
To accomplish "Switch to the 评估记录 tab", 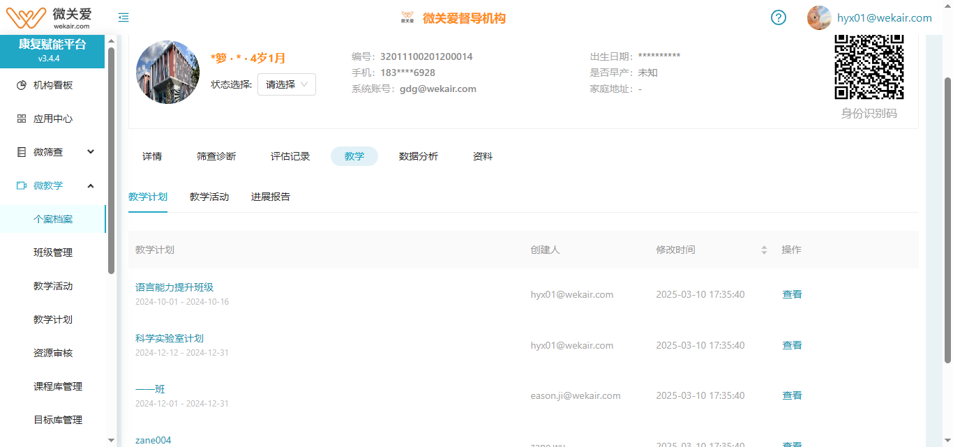I will tap(290, 156).
